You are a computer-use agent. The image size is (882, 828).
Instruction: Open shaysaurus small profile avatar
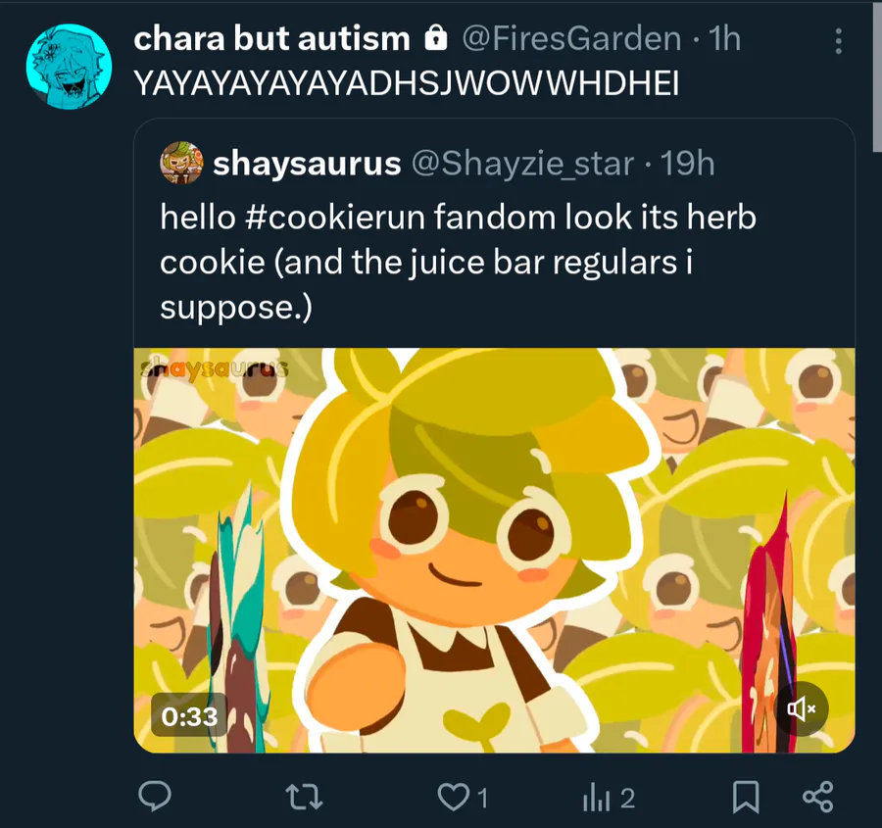(x=181, y=163)
